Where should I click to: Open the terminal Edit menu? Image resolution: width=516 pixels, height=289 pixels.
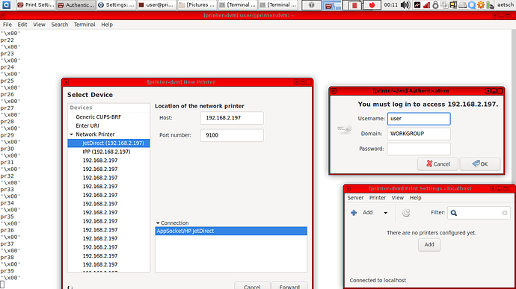tap(22, 25)
